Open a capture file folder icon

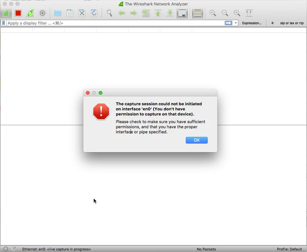pyautogui.click(x=58, y=13)
